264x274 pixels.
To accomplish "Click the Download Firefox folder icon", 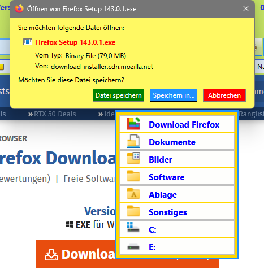I will pyautogui.click(x=133, y=124).
